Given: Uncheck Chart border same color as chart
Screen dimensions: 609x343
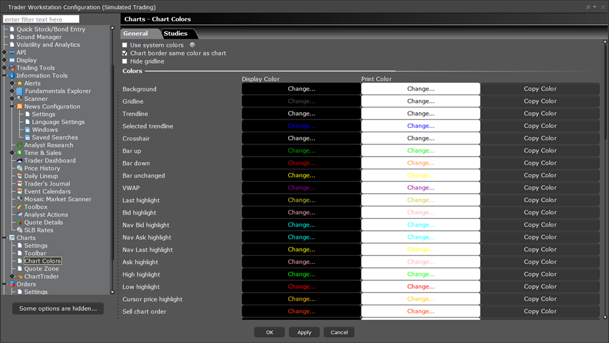Looking at the screenshot, I should tap(125, 53).
